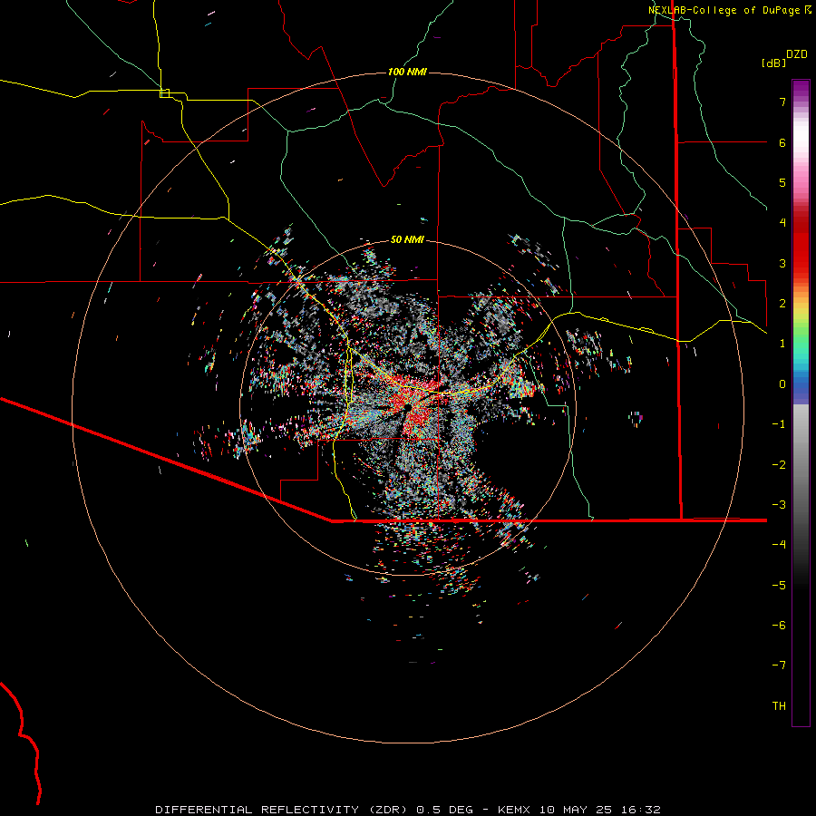The width and height of the screenshot is (816, 816).
Task: Click the small yellow square city marker
Action: (x=164, y=93)
